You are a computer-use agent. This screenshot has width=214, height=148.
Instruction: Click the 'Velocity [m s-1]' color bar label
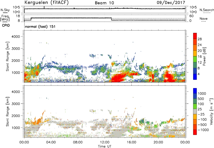[x=211, y=111]
